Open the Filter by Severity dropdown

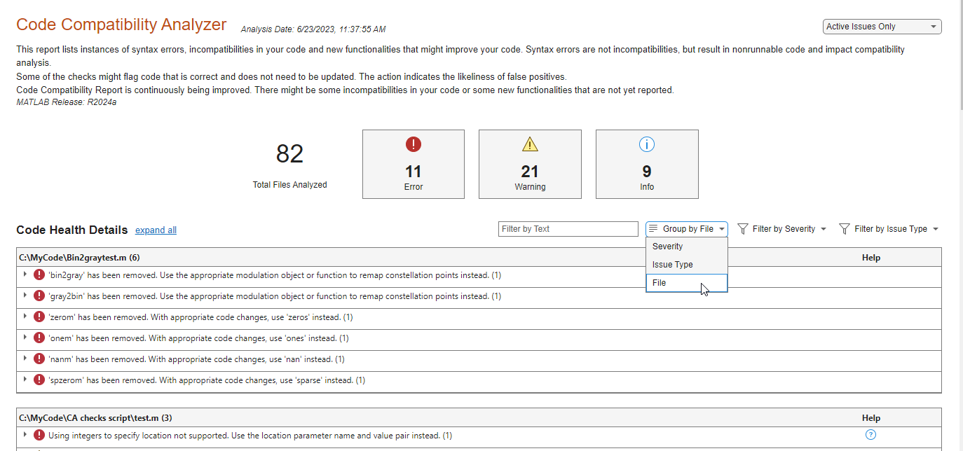click(x=782, y=228)
